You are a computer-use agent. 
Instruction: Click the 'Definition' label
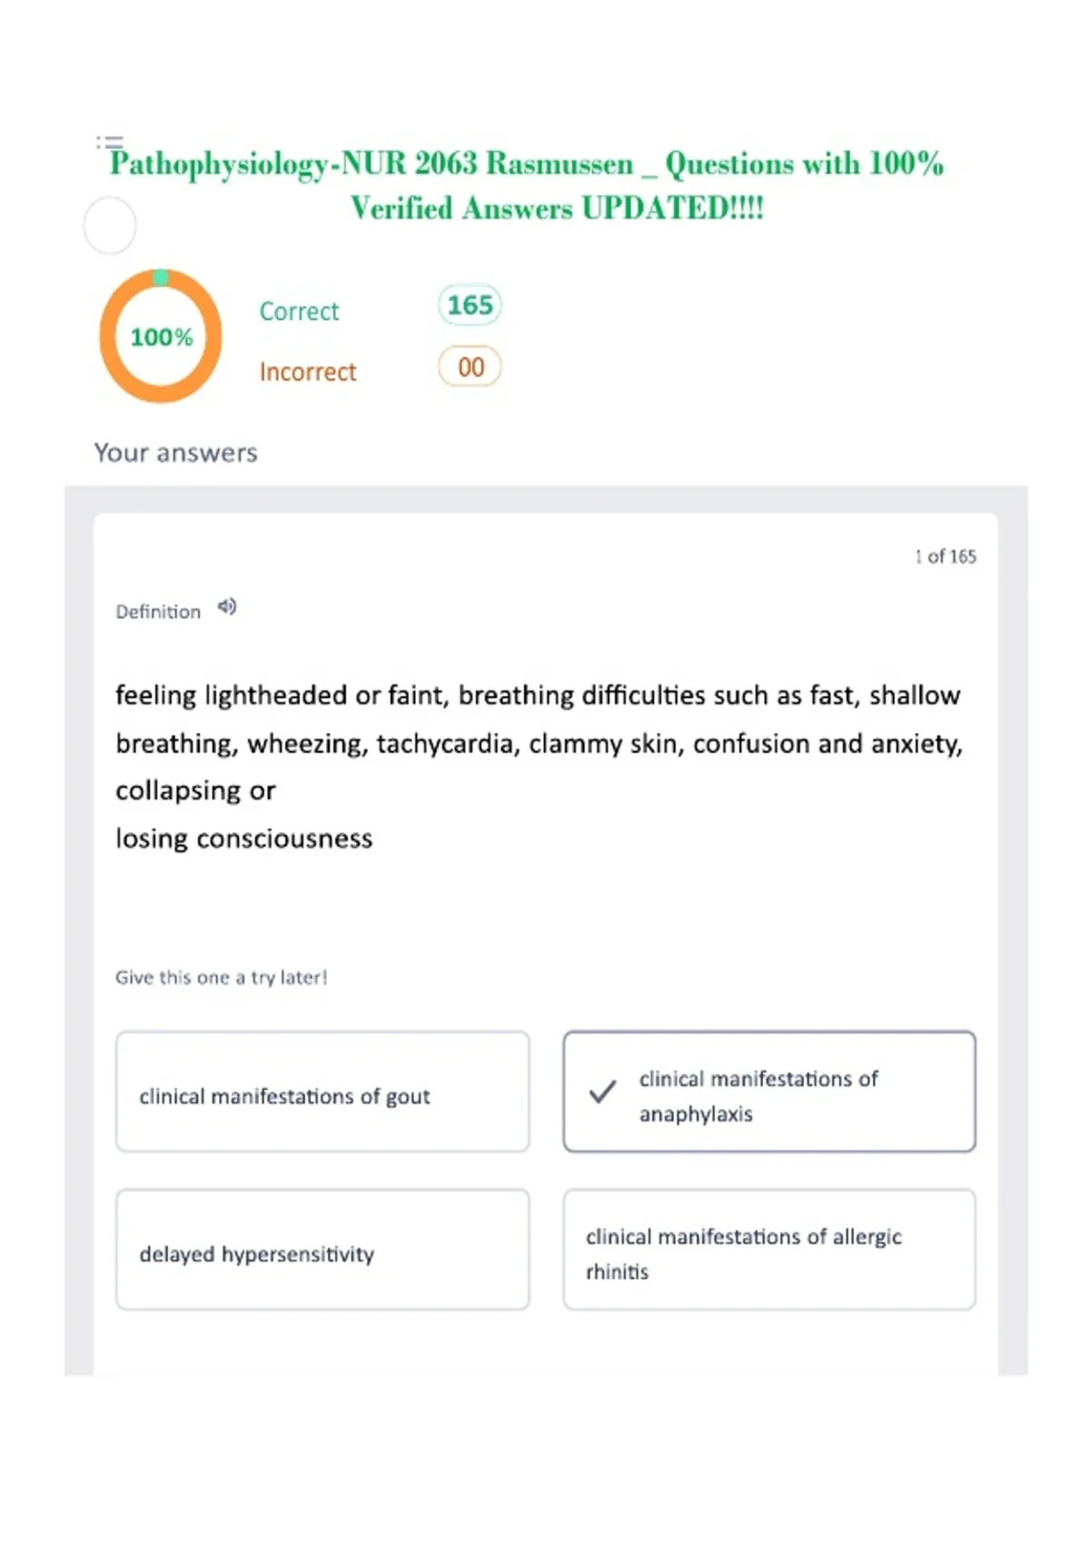pyautogui.click(x=158, y=612)
